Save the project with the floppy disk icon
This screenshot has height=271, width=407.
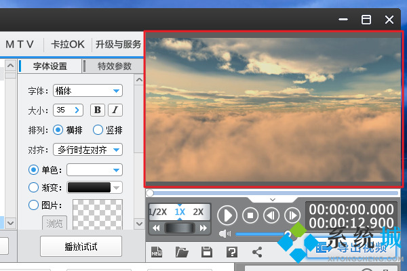[207, 253]
